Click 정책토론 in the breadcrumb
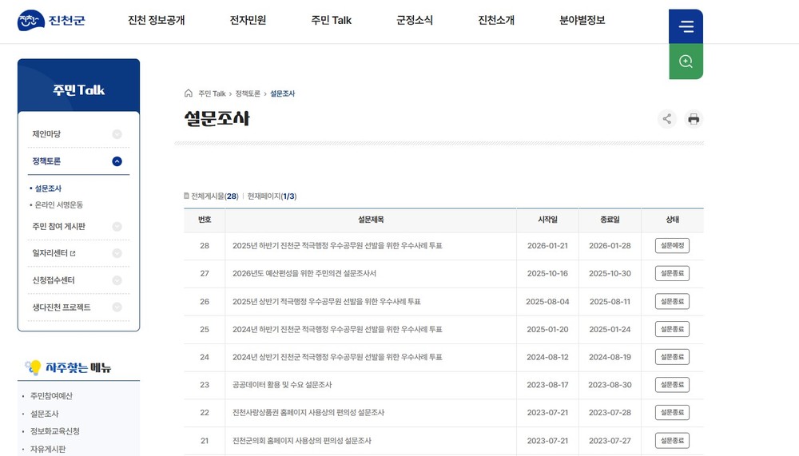This screenshot has width=799, height=456. (248, 93)
